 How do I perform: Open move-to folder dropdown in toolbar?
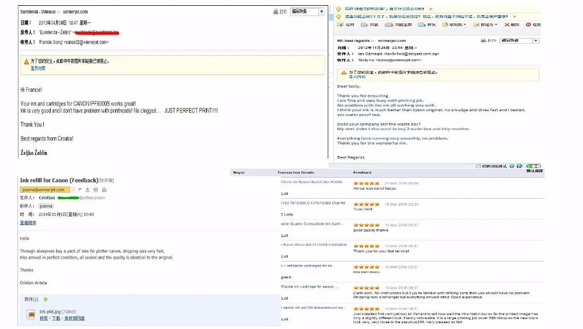[x=454, y=24]
